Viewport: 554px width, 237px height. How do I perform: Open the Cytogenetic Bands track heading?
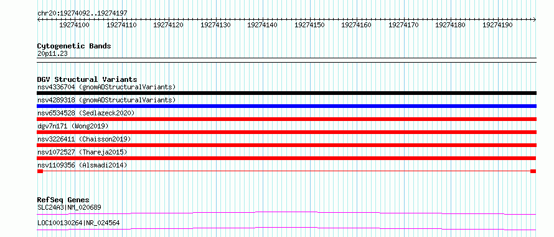pyautogui.click(x=74, y=46)
